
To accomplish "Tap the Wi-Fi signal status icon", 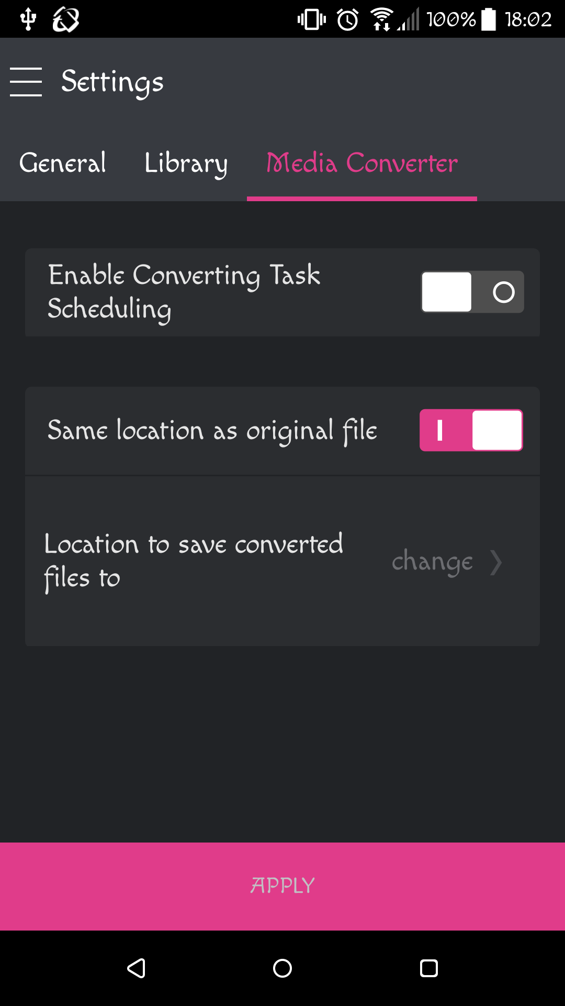I will click(x=382, y=19).
